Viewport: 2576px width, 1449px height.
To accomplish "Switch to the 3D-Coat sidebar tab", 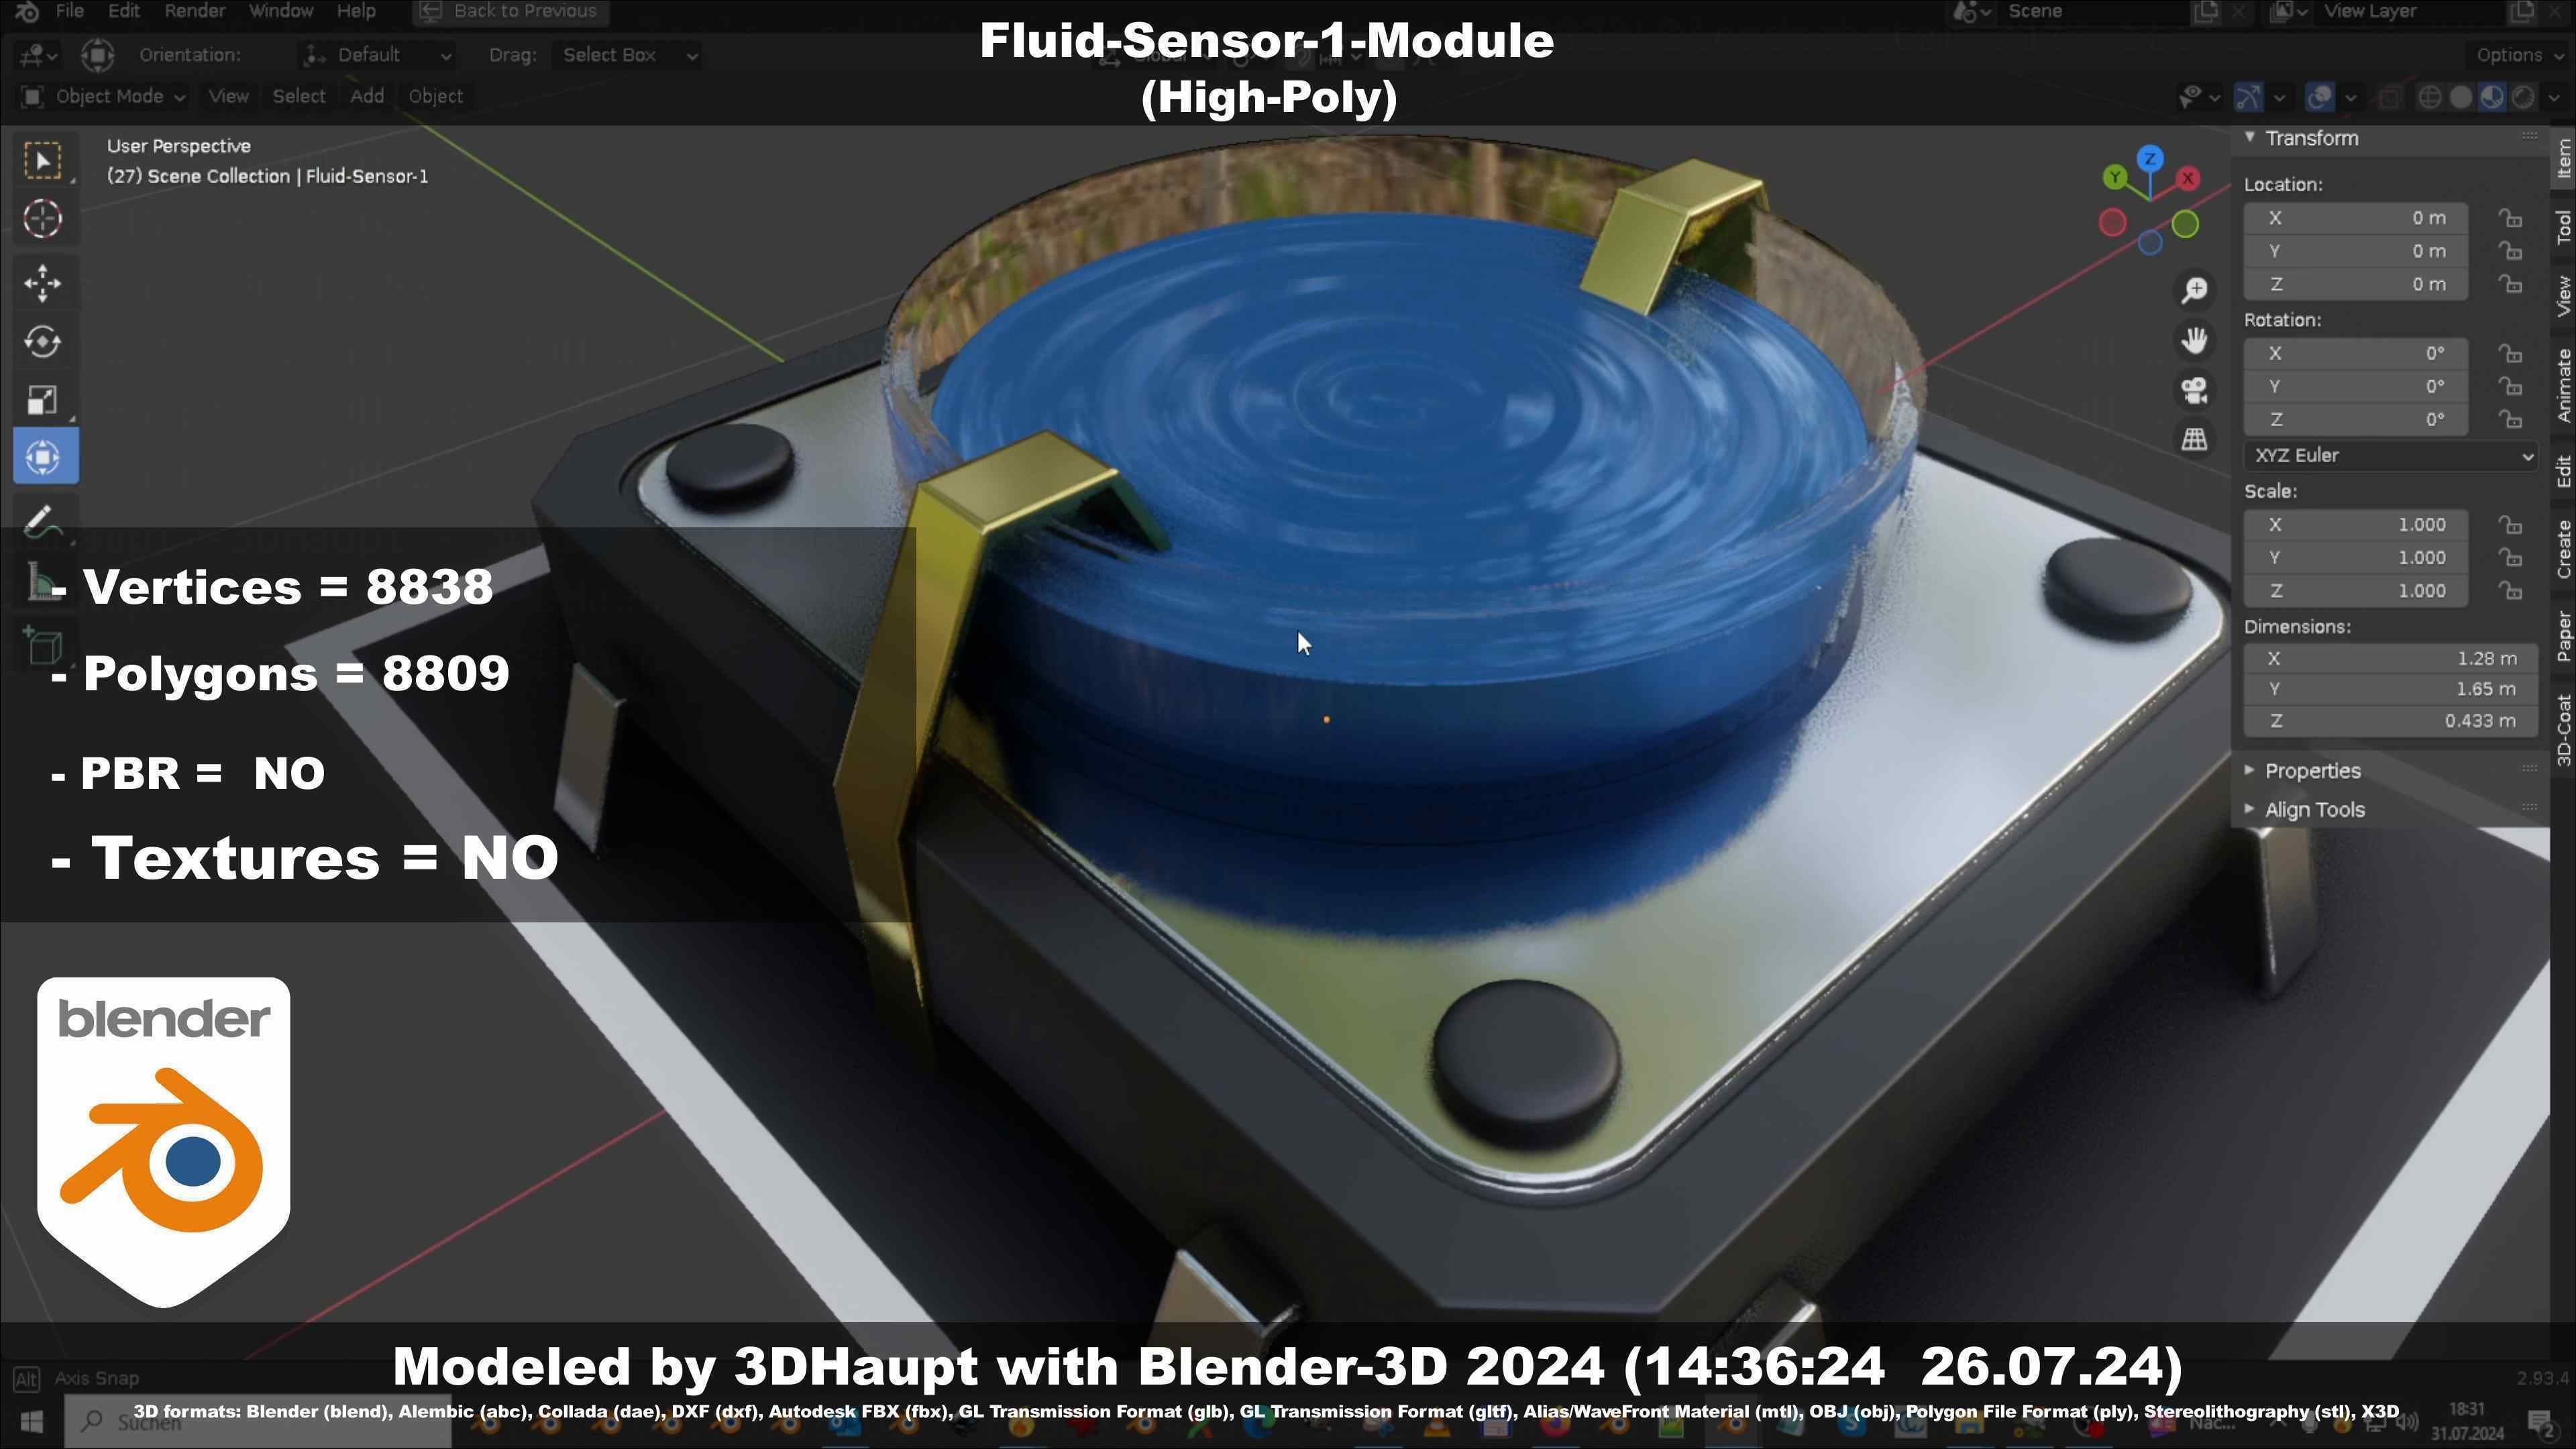I will 2563,730.
